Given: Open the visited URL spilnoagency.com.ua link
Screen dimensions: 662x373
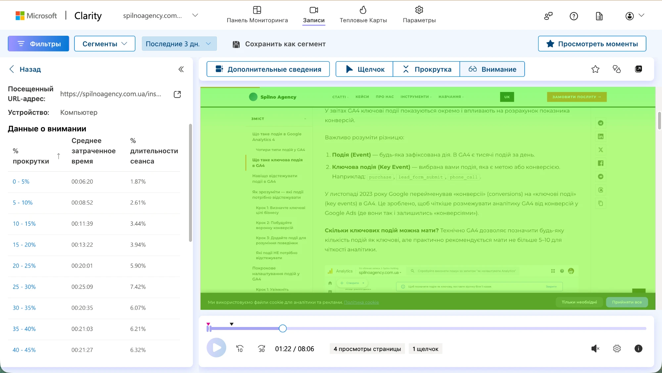Looking at the screenshot, I should [111, 94].
